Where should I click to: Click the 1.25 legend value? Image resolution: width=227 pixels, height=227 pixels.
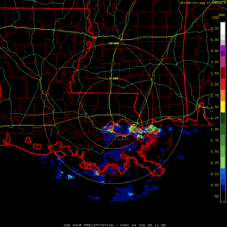tap(215, 118)
